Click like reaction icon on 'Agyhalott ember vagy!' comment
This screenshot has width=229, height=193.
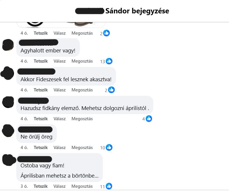pyautogui.click(x=109, y=61)
